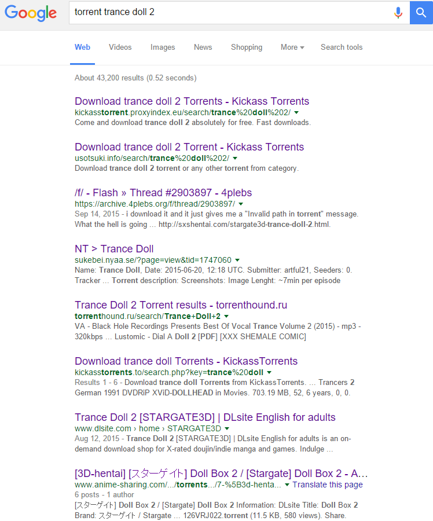Screen dimensions: 433x521
Task: Click the Translate this page link
Action: (x=327, y=485)
